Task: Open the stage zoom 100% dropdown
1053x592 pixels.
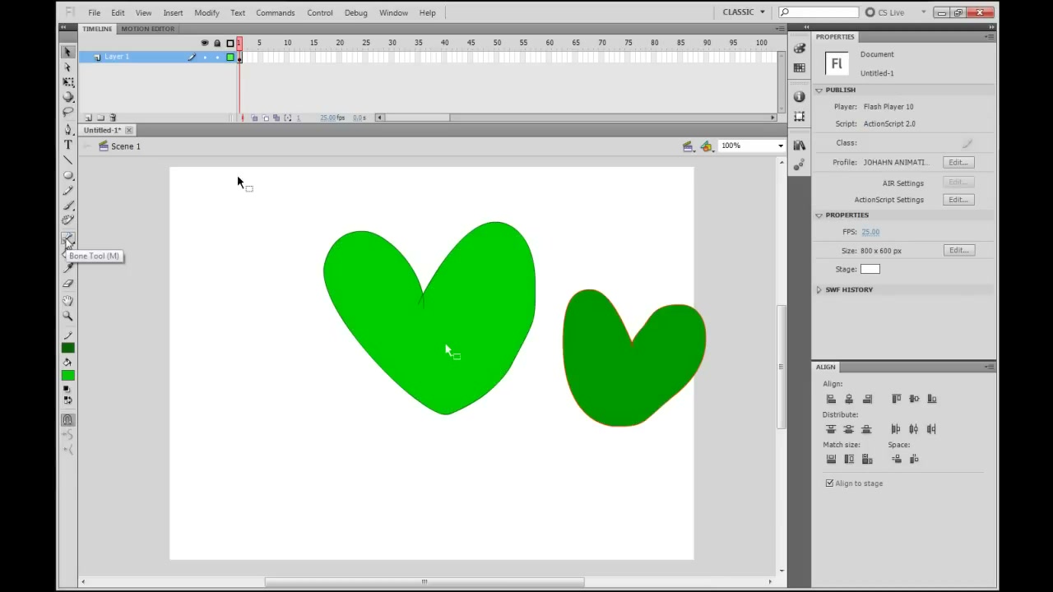Action: (x=780, y=146)
